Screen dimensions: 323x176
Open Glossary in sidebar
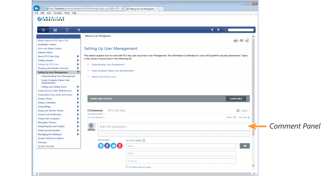pos(42,142)
